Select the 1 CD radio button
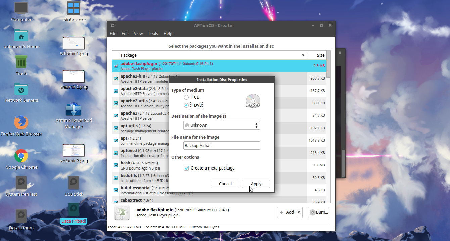Screen dimensions: 450x241 tap(186, 97)
